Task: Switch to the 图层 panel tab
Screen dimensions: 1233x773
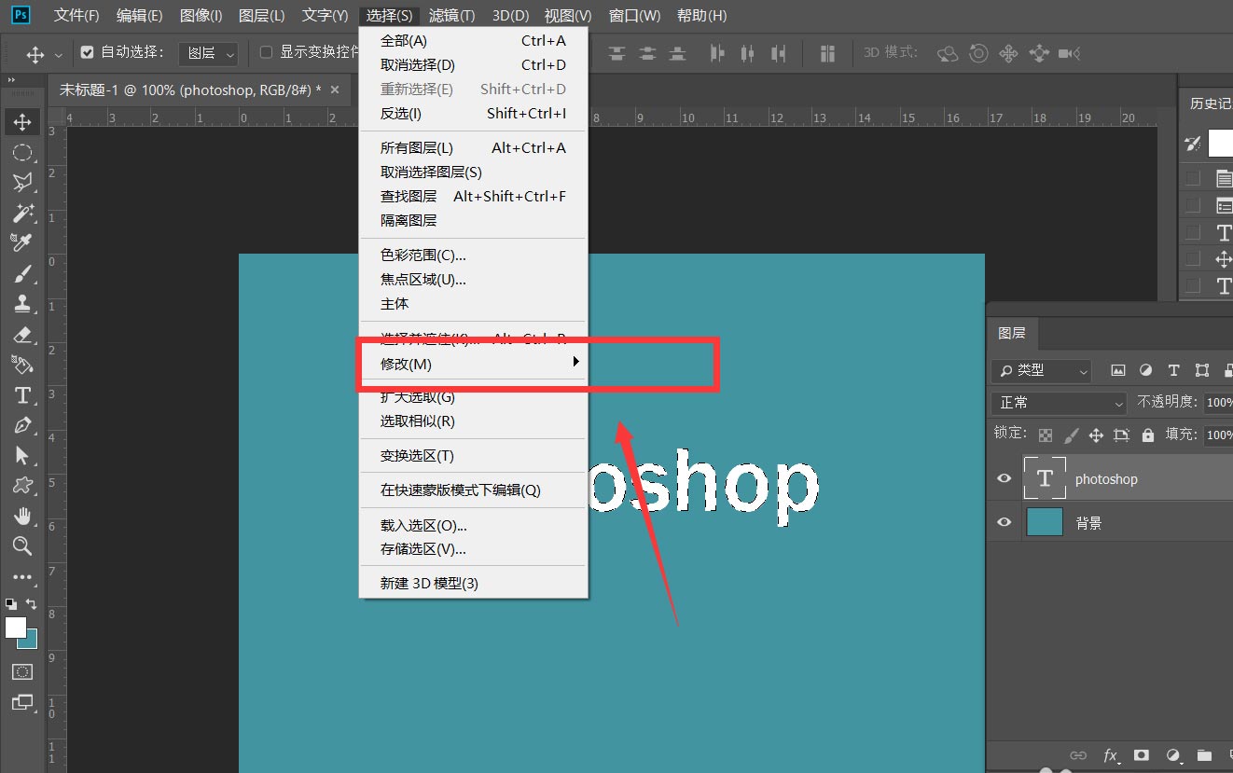Action: pos(1012,333)
